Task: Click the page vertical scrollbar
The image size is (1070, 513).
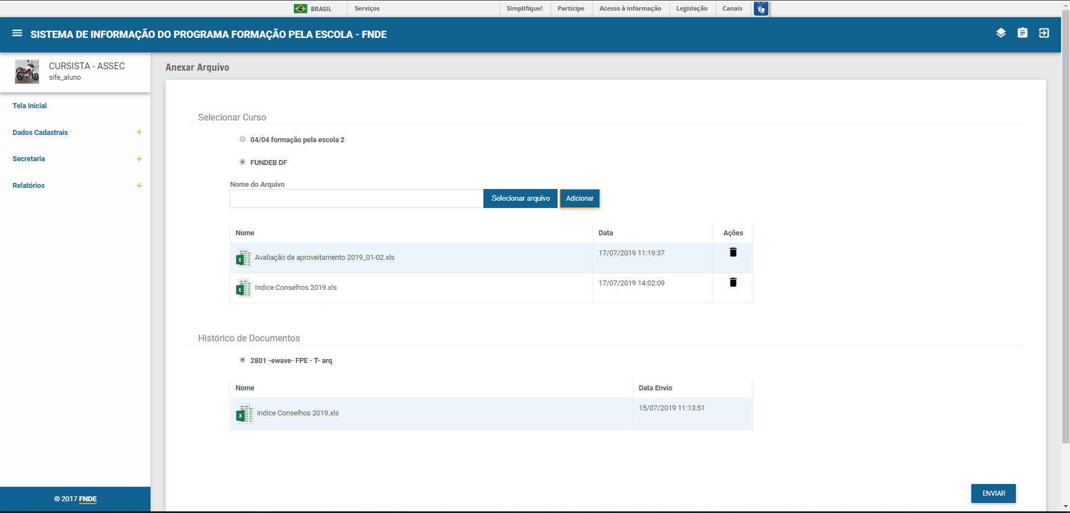Action: [1065, 223]
